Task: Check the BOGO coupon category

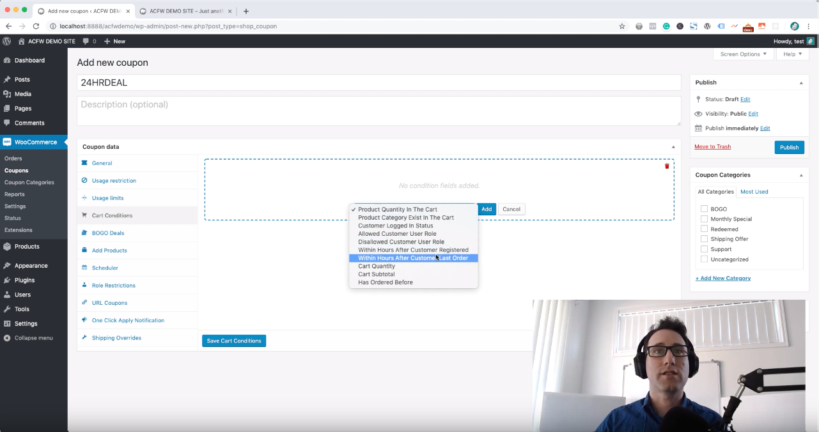Action: tap(704, 209)
